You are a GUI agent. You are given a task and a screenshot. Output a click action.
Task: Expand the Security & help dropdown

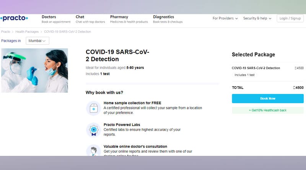tap(257, 18)
